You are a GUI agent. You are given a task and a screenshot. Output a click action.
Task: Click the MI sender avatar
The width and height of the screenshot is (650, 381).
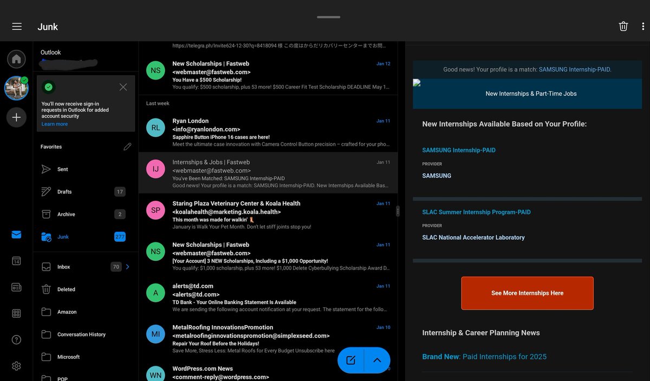[155, 334]
